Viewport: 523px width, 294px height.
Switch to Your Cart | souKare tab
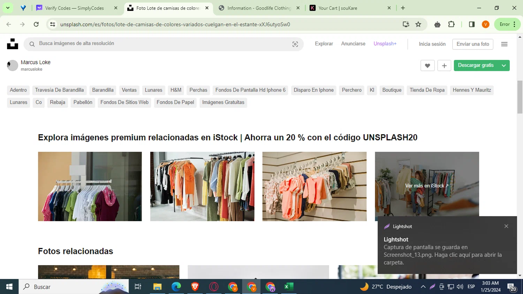350,8
